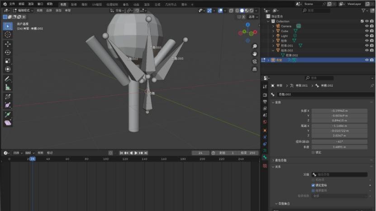Activate the Rotate tool
This screenshot has height=211, width=376.
pos(8,52)
